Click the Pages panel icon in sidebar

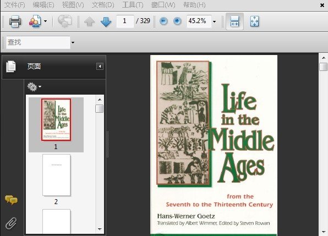pyautogui.click(x=11, y=67)
